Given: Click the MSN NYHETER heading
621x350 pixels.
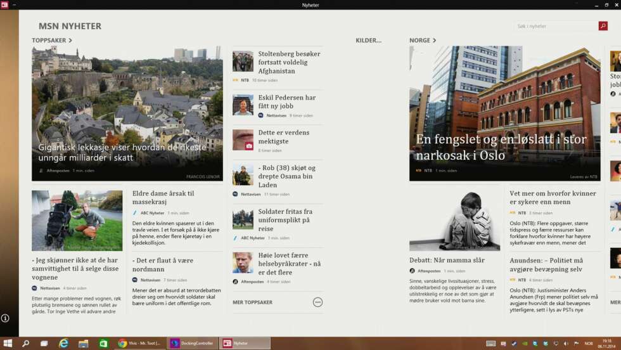Looking at the screenshot, I should pos(70,26).
